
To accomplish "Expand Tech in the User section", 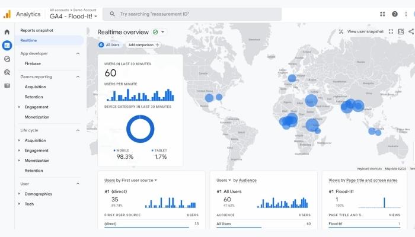I will [x=19, y=204].
